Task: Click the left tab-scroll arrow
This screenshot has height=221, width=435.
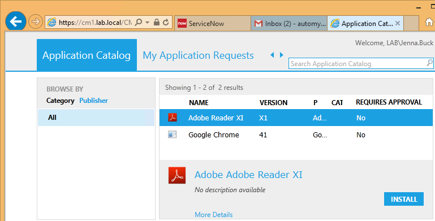Action: (x=272, y=55)
